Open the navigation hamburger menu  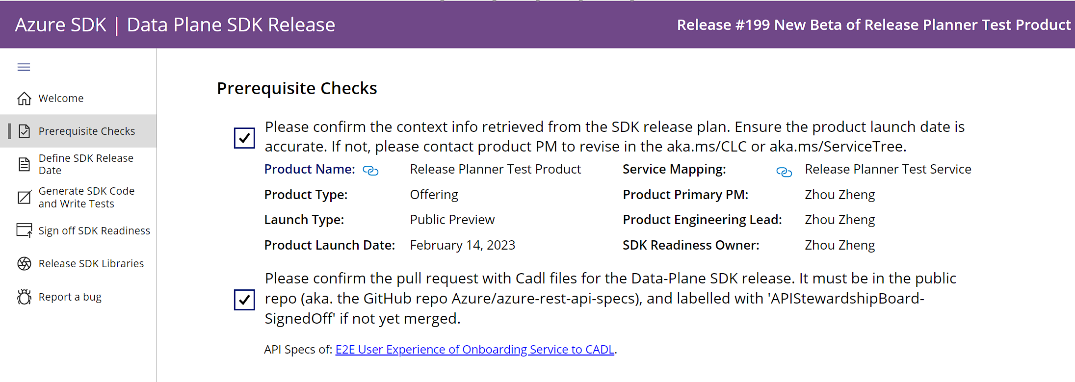pyautogui.click(x=23, y=67)
